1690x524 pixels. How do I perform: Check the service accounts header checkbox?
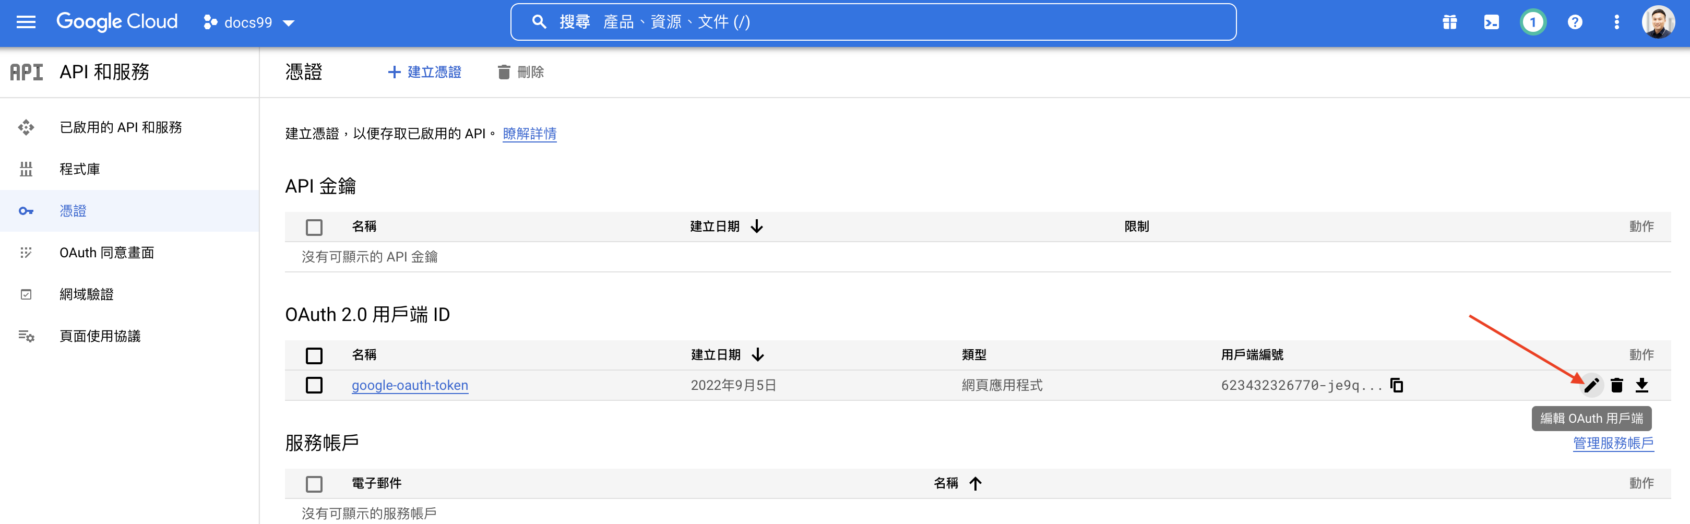point(314,484)
